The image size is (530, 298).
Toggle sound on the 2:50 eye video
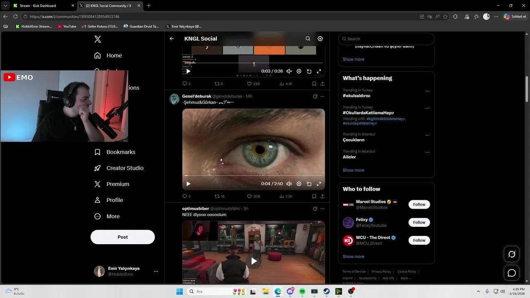pyautogui.click(x=289, y=184)
